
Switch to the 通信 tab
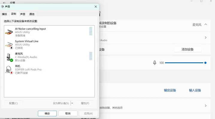click(32, 14)
